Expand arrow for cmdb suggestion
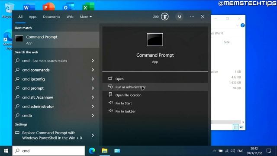Viewport: 277px width, 156px height. point(93,116)
